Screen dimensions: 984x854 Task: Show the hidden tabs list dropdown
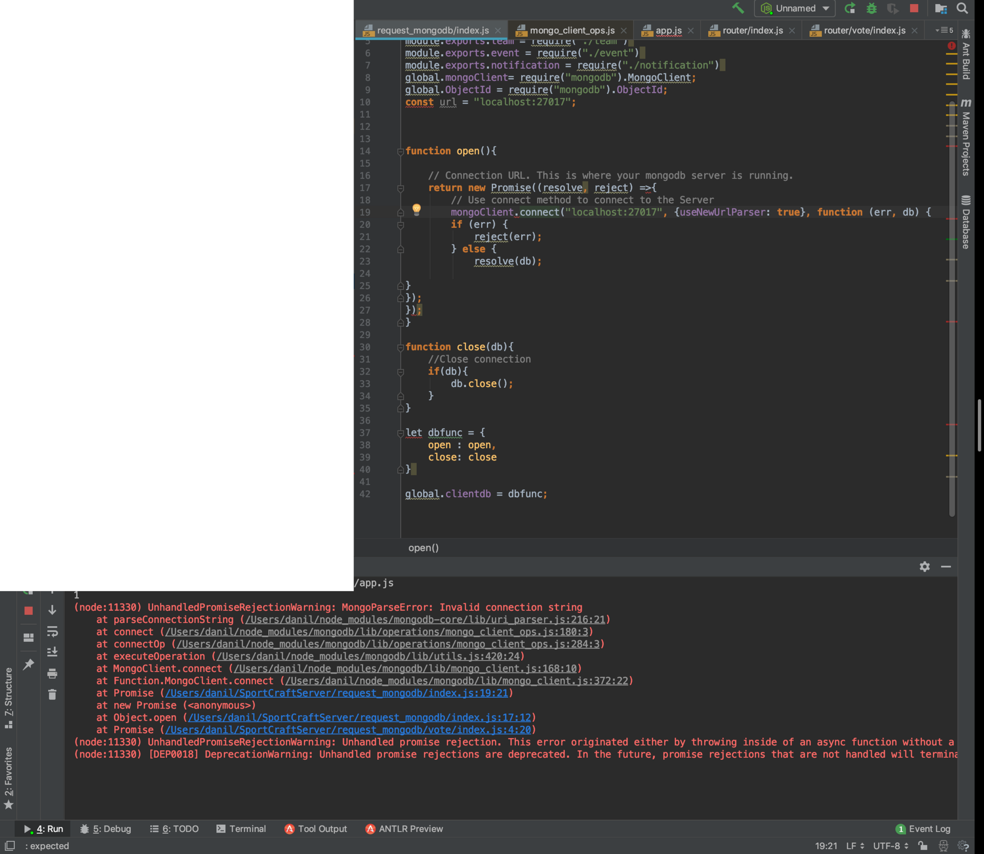pyautogui.click(x=944, y=30)
